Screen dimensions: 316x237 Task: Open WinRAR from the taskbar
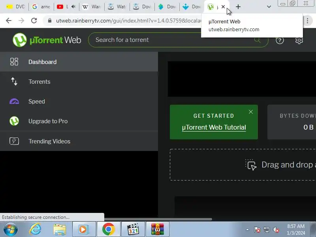tap(157, 229)
